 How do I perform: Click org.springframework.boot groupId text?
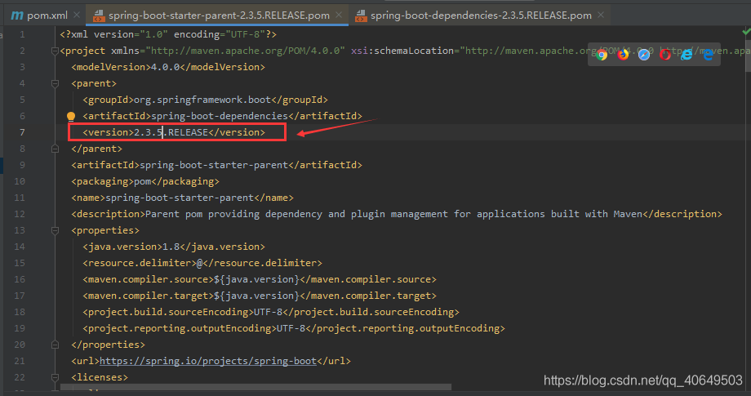click(202, 100)
